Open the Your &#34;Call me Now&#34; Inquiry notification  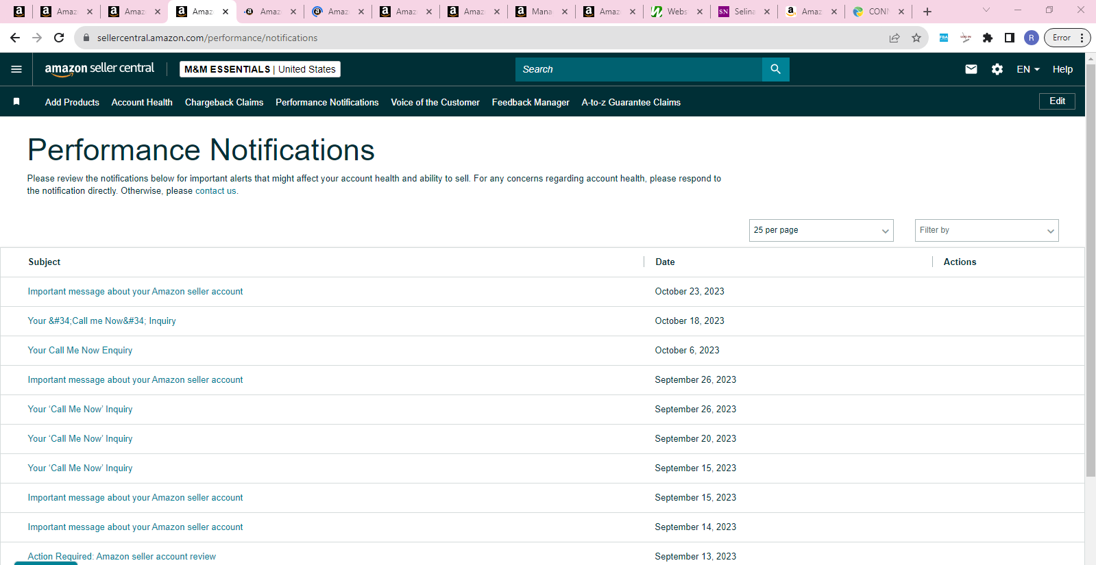click(x=101, y=321)
